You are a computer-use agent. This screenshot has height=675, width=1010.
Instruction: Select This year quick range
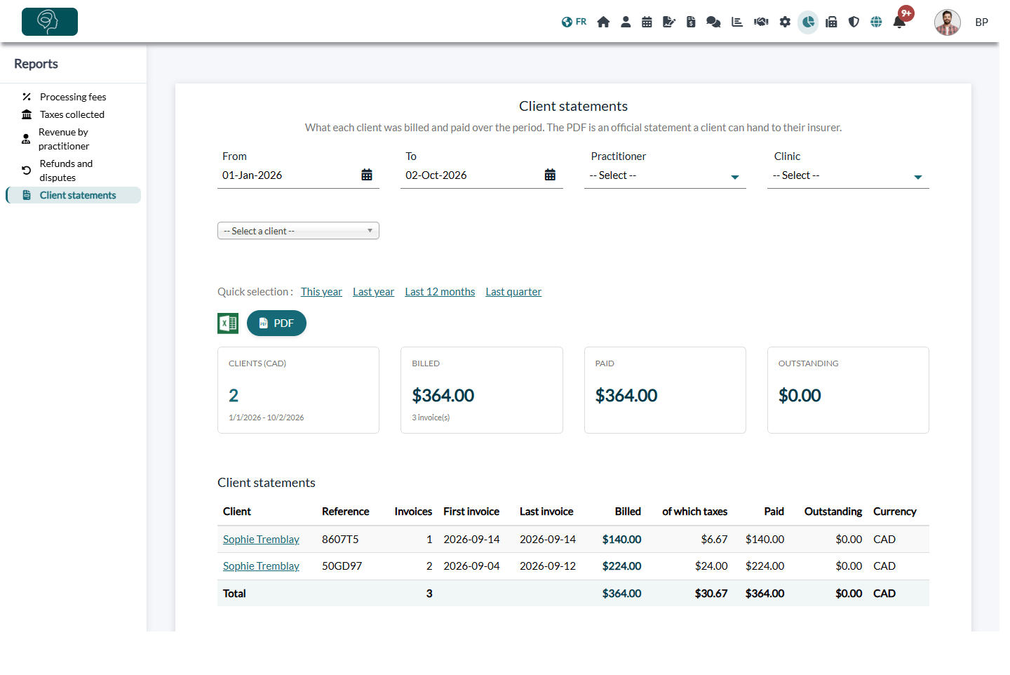pos(321,292)
